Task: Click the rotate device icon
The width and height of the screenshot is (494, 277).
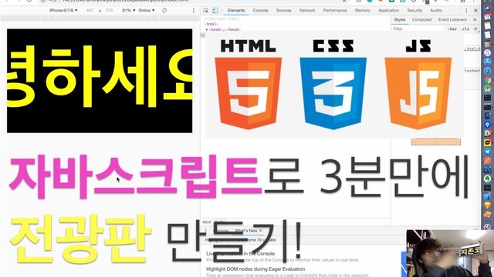Action: click(164, 10)
